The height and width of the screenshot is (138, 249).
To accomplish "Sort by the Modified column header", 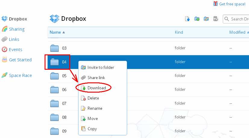I will (237, 32).
